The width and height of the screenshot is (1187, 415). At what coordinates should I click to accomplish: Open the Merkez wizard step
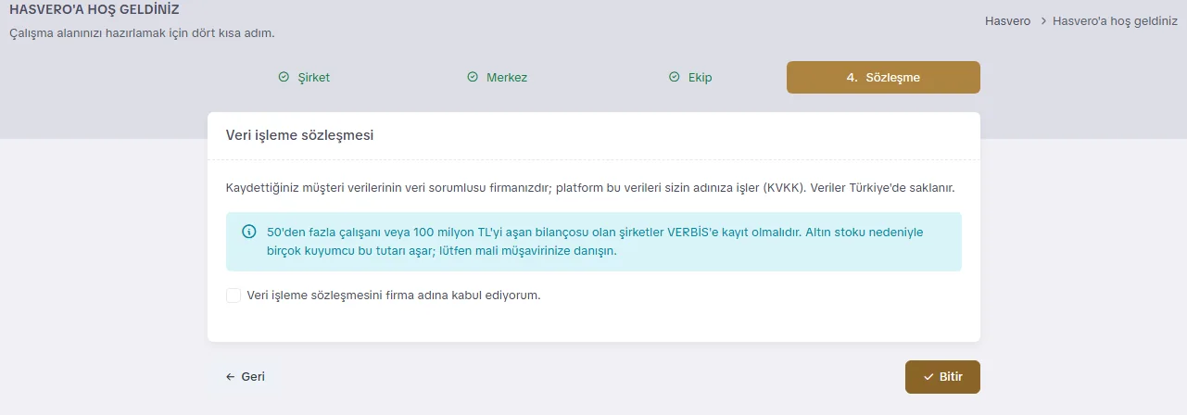[x=498, y=78]
